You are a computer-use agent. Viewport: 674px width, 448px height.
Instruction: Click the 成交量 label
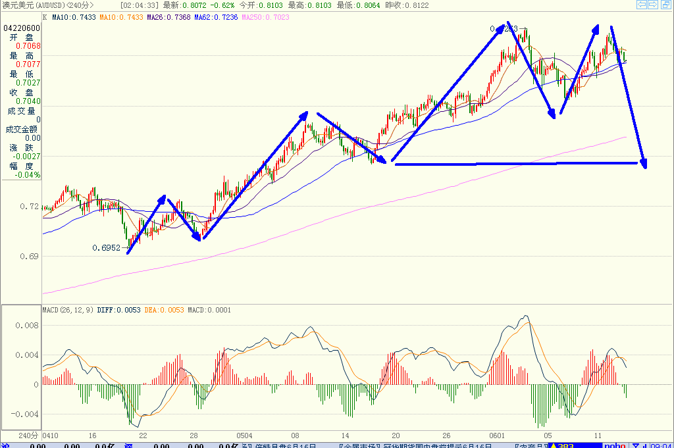click(x=22, y=111)
